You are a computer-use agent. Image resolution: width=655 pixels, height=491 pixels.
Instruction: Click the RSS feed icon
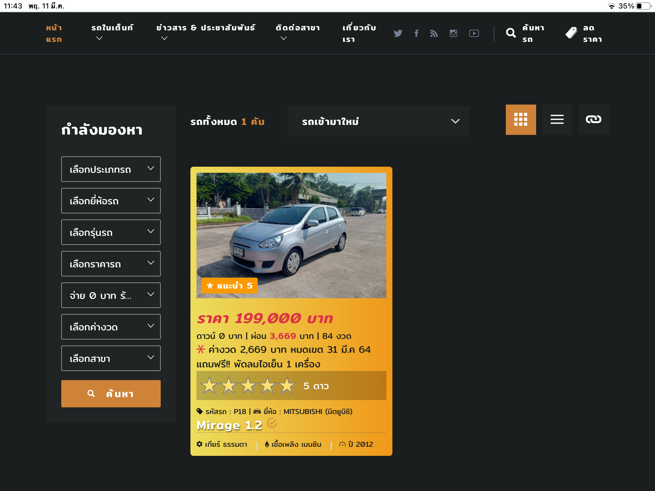(x=434, y=33)
